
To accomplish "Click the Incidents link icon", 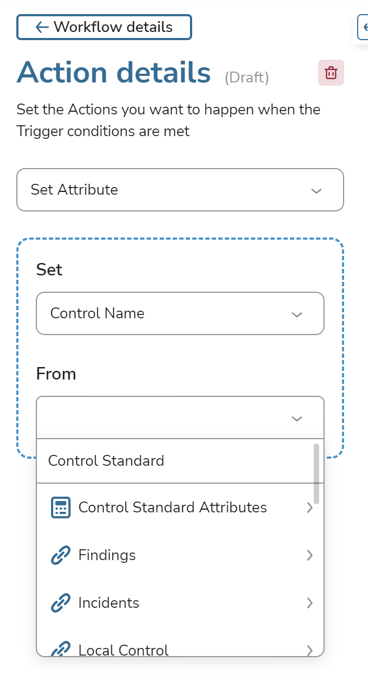I will pos(61,603).
